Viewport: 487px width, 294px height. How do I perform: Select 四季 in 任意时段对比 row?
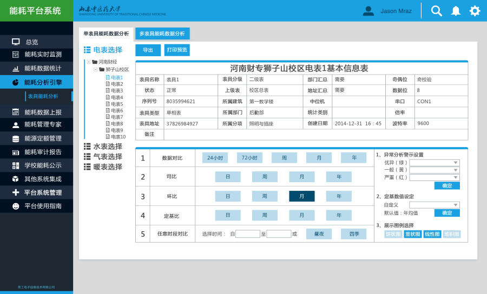tap(354, 234)
